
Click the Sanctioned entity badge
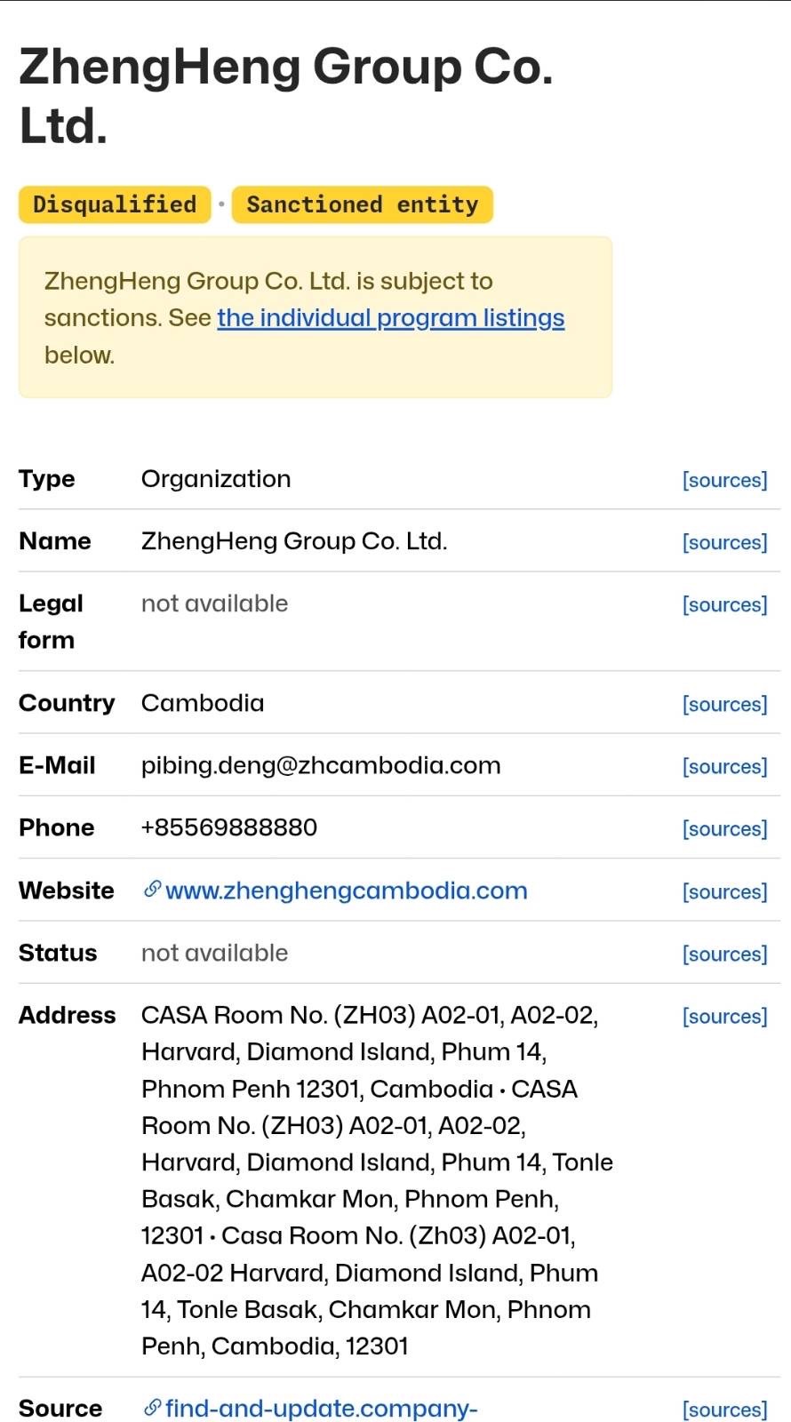click(x=362, y=204)
